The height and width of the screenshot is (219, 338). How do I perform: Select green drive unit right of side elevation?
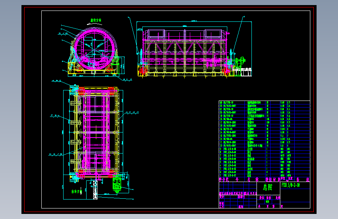[x=239, y=63]
